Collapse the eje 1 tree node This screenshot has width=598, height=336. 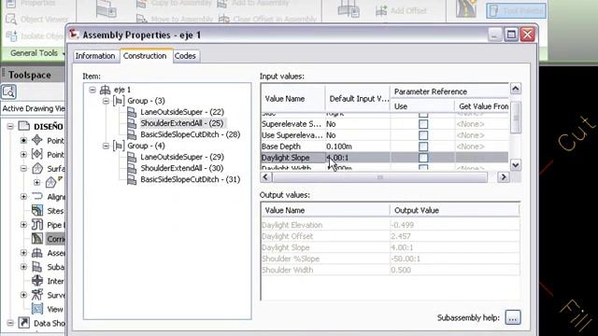[93, 90]
